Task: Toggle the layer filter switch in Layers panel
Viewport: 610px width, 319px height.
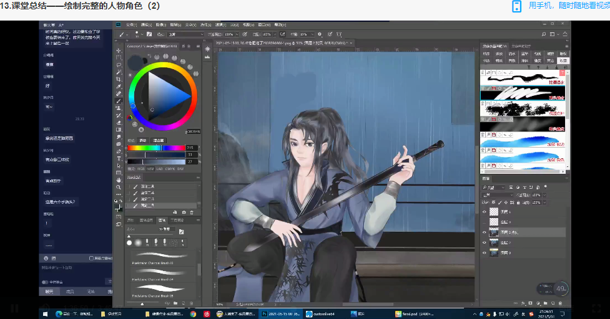Action: click(546, 187)
